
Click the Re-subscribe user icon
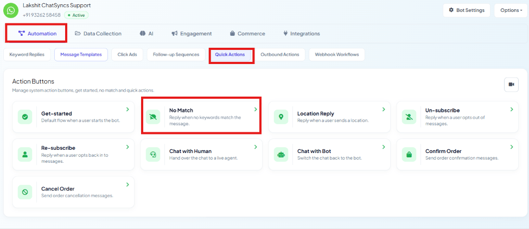tap(24, 155)
